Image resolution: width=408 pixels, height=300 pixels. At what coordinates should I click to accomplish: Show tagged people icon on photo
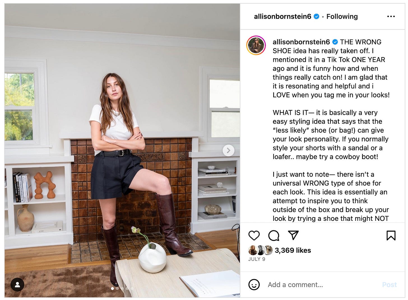tap(17, 285)
